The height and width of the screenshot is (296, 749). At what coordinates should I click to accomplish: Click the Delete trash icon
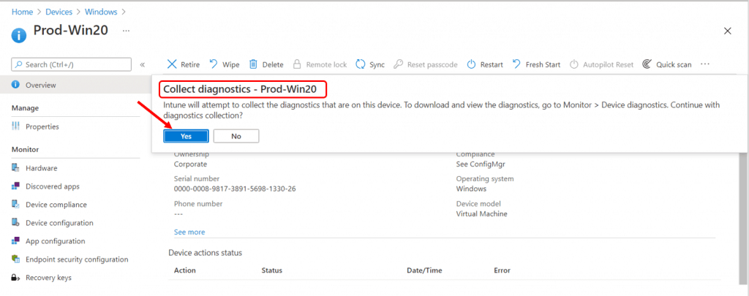pyautogui.click(x=254, y=64)
